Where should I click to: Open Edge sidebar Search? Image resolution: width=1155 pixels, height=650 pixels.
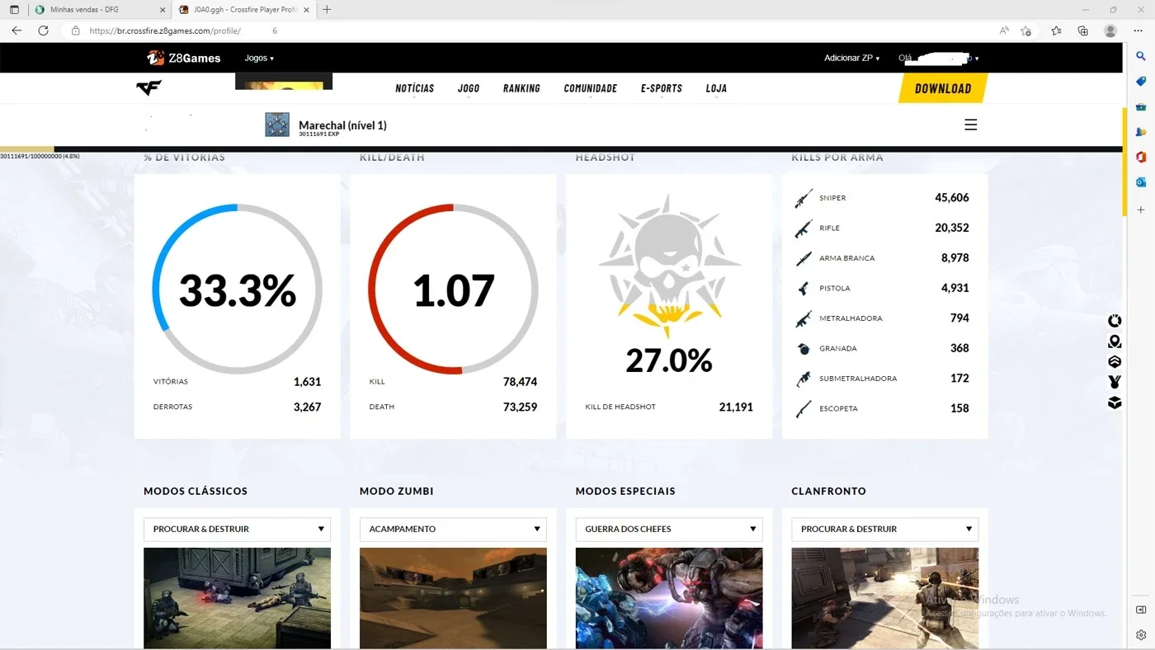(1141, 56)
